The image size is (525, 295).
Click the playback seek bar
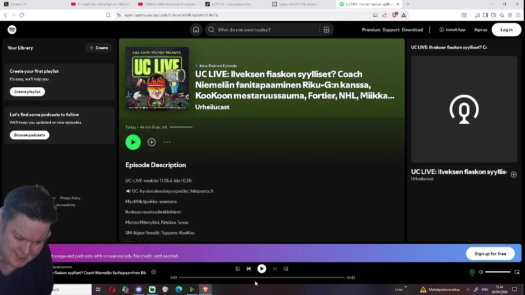262,277
